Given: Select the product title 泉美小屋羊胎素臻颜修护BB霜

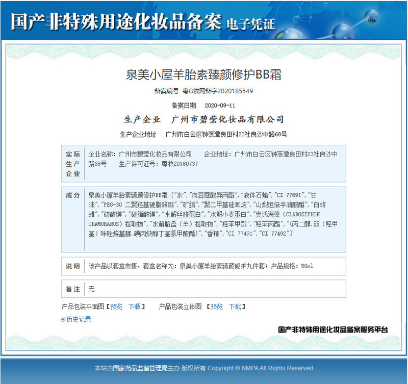Looking at the screenshot, I should (x=203, y=74).
